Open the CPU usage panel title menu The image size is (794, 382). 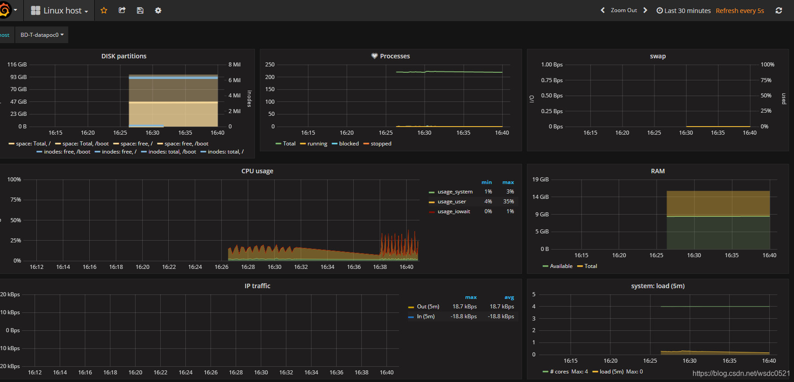[257, 171]
